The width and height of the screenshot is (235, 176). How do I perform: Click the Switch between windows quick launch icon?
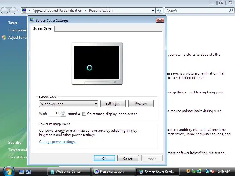(x=28, y=172)
